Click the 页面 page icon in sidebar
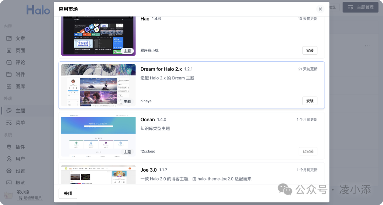This screenshot has width=383, height=205. pos(9,50)
